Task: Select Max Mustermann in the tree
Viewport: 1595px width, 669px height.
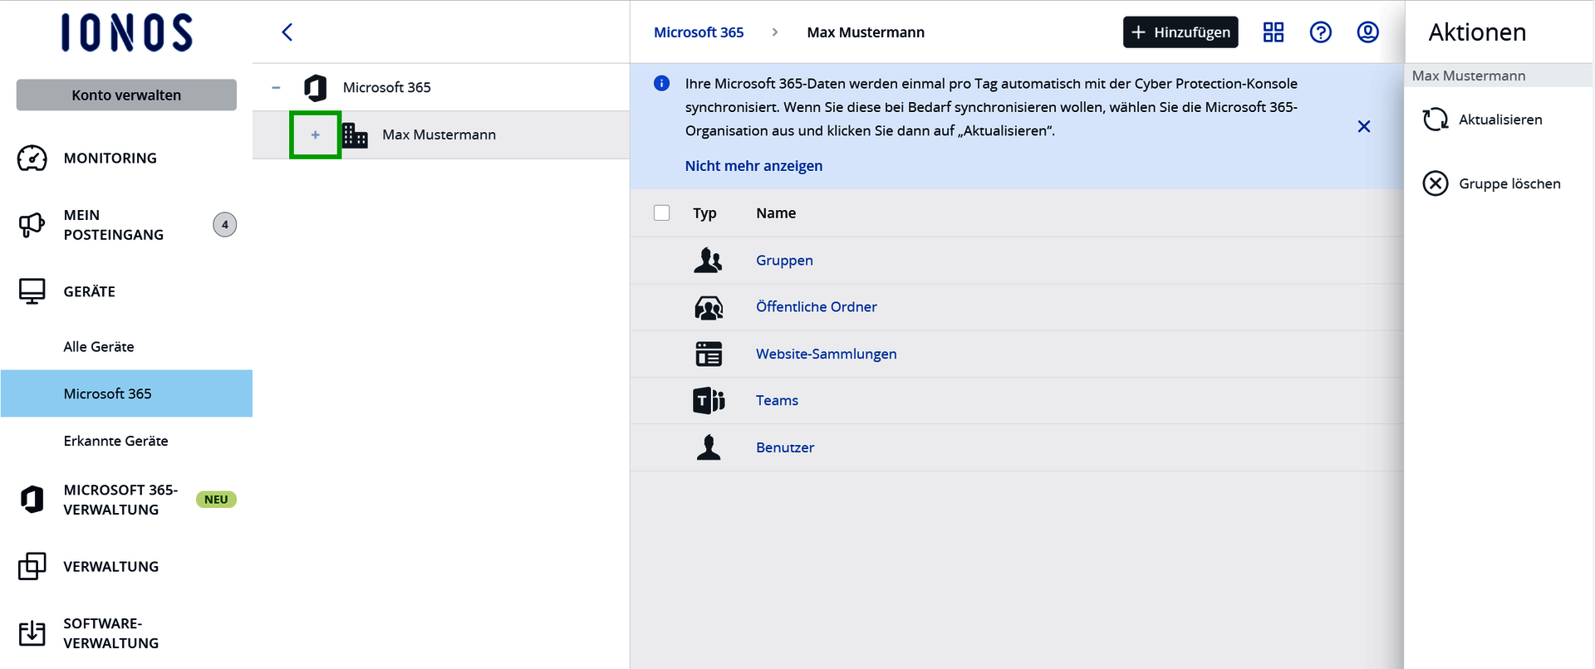Action: pyautogui.click(x=439, y=134)
